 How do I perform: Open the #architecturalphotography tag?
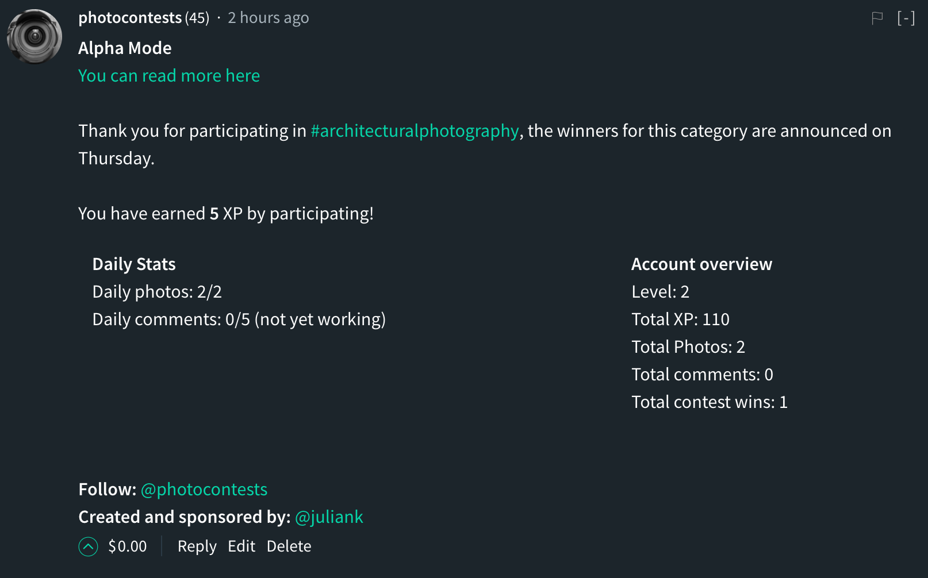point(415,131)
